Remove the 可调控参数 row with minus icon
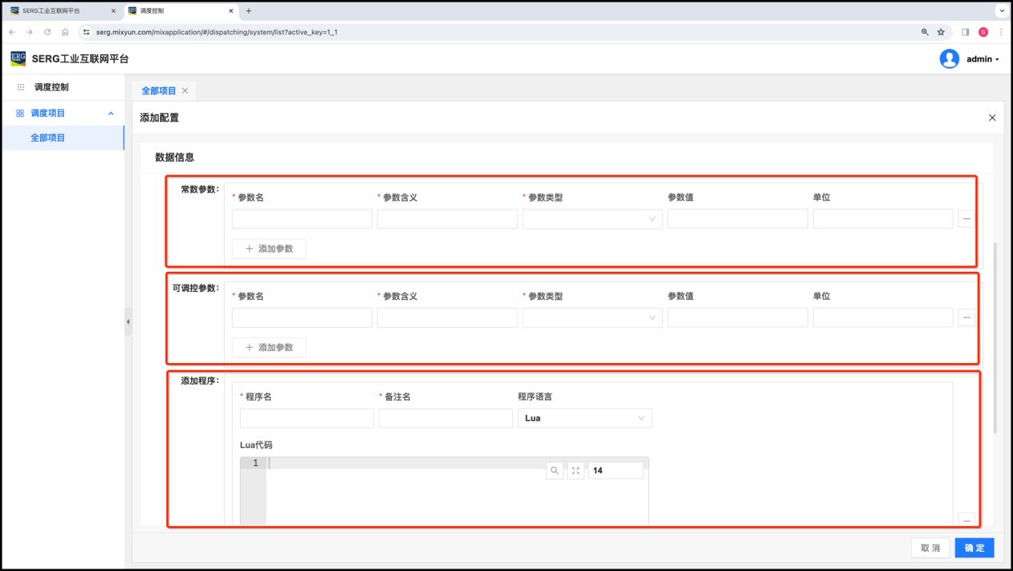This screenshot has height=571, width=1013. coord(966,317)
